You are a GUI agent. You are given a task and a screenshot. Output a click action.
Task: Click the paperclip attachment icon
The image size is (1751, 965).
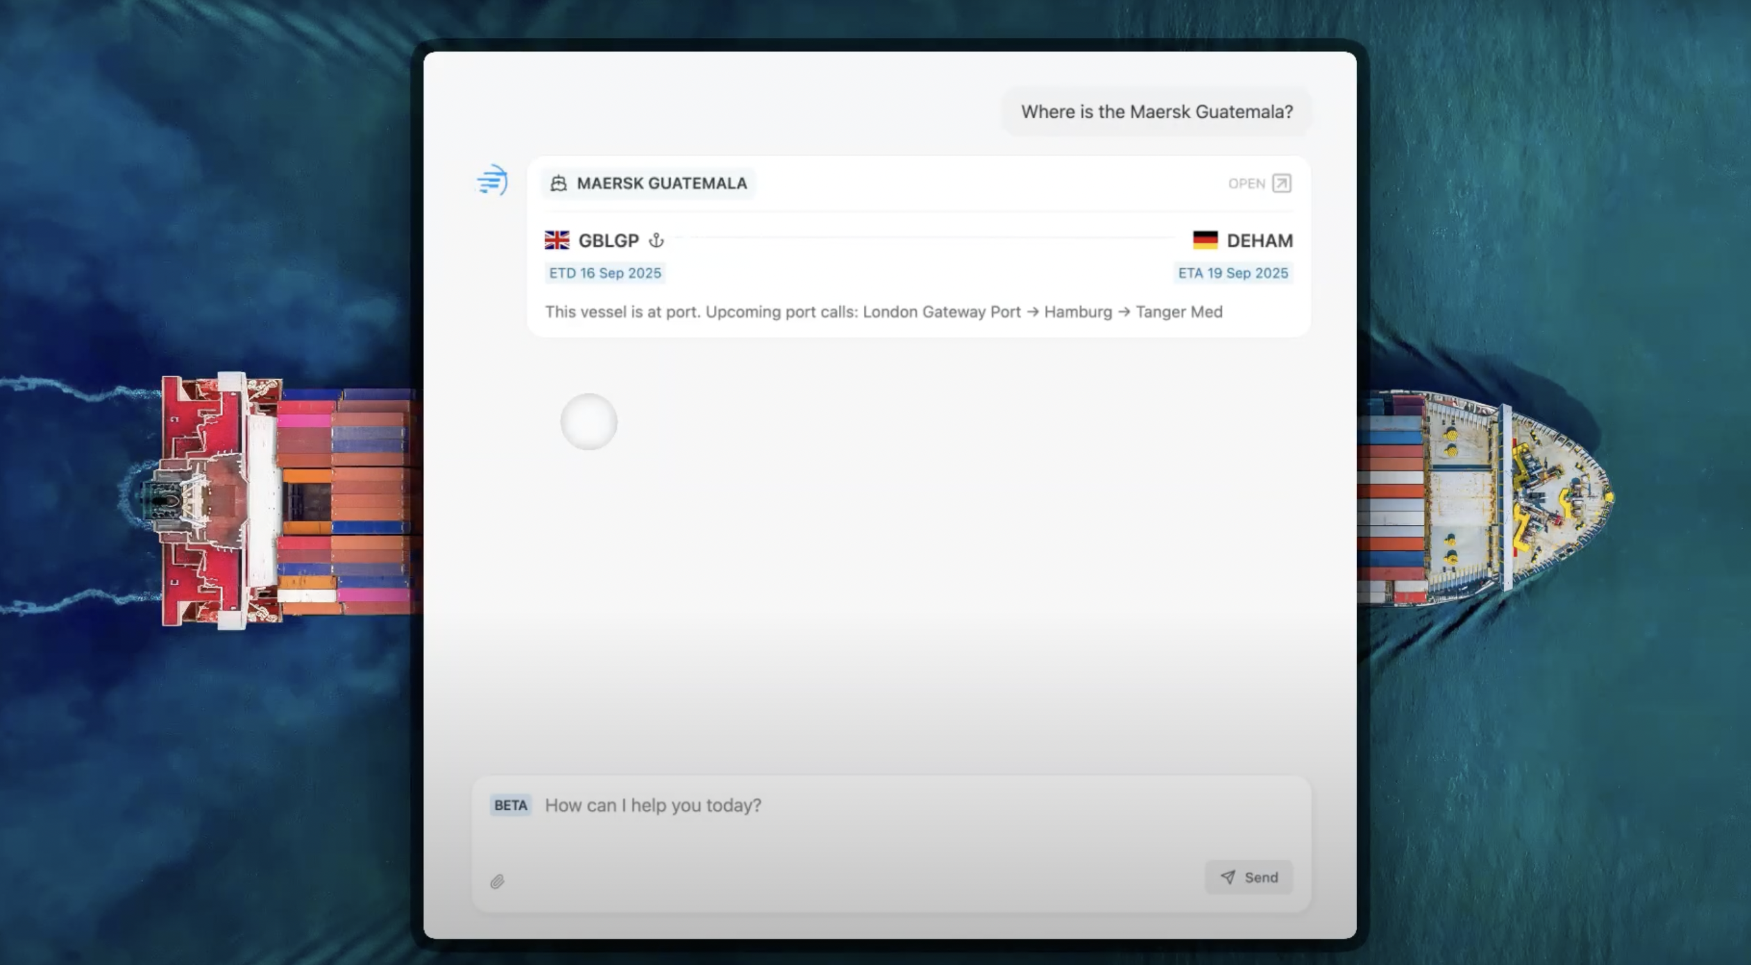[x=497, y=882]
